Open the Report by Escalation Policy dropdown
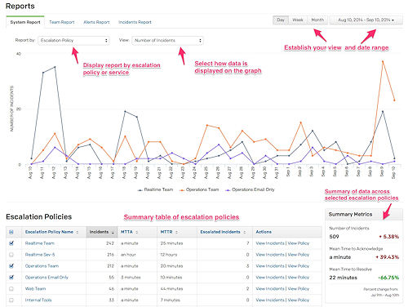The width and height of the screenshot is (408, 307). click(73, 40)
